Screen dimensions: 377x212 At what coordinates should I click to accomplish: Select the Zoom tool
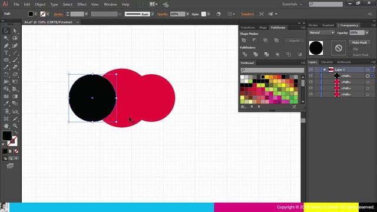[x=15, y=125]
